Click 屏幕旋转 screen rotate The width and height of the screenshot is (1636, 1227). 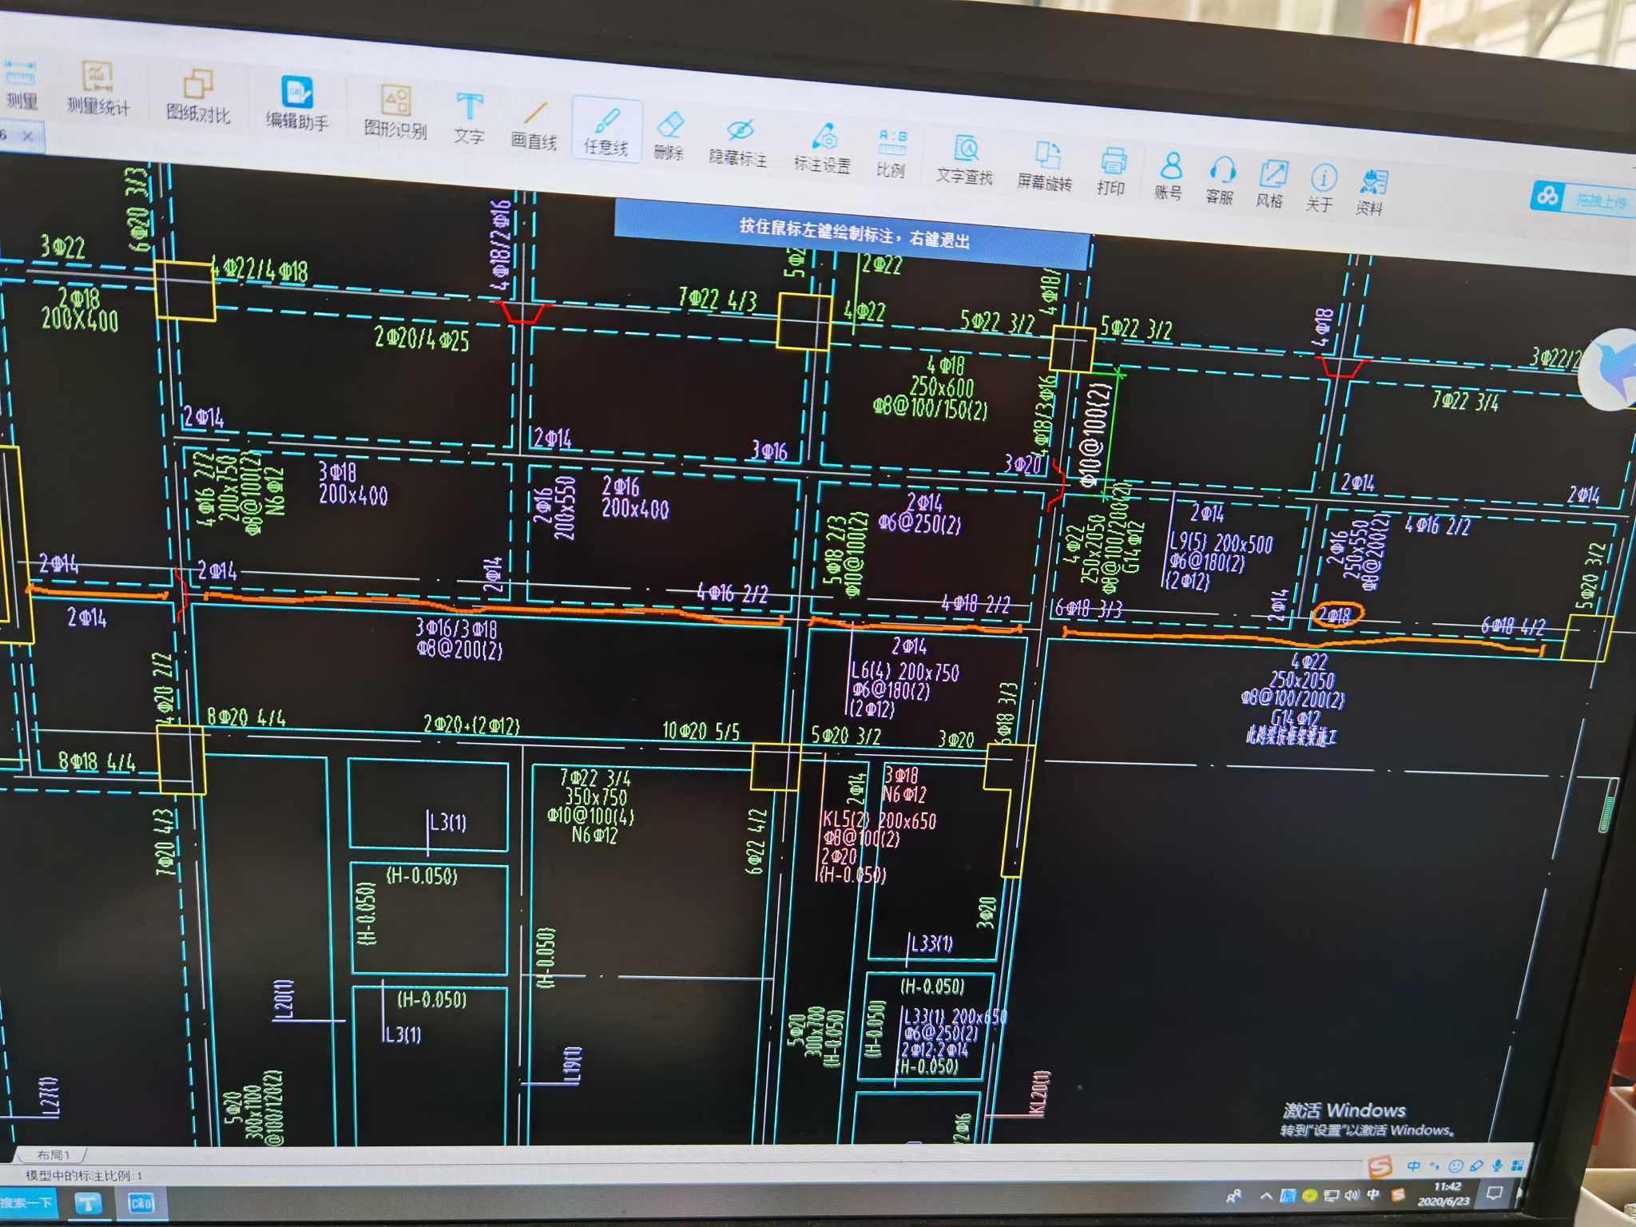point(1045,166)
